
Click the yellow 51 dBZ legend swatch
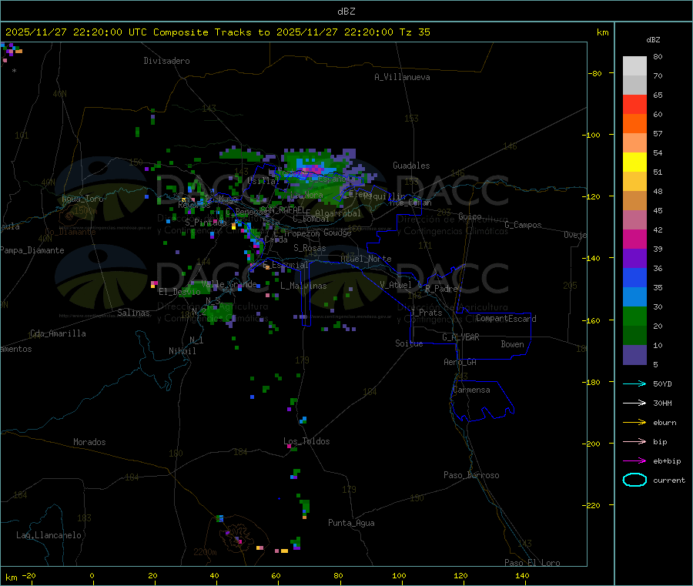[x=634, y=162]
